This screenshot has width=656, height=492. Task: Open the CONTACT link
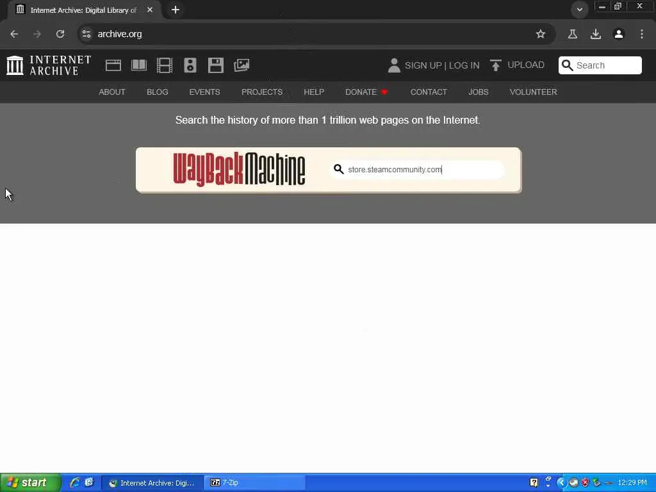pyautogui.click(x=429, y=92)
